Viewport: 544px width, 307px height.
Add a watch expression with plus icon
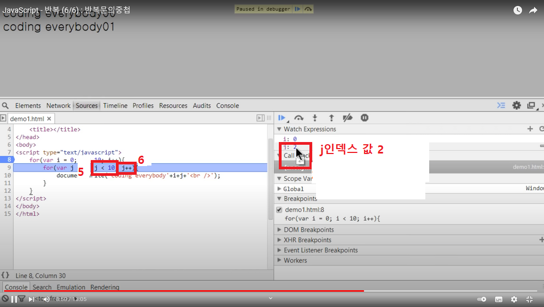[x=530, y=129]
